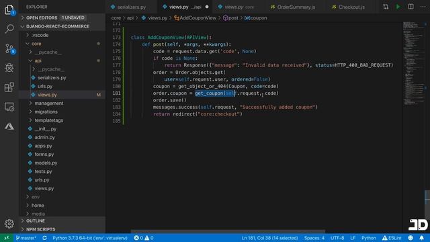Expand the home folder
Screen dimensions: 430x242
click(62, 205)
